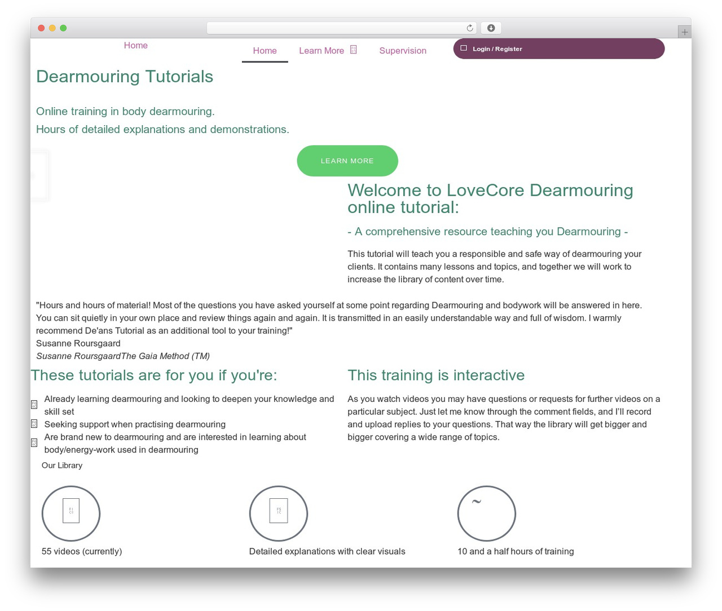
Task: Click the icon beside Login / Register
Action: (x=464, y=48)
